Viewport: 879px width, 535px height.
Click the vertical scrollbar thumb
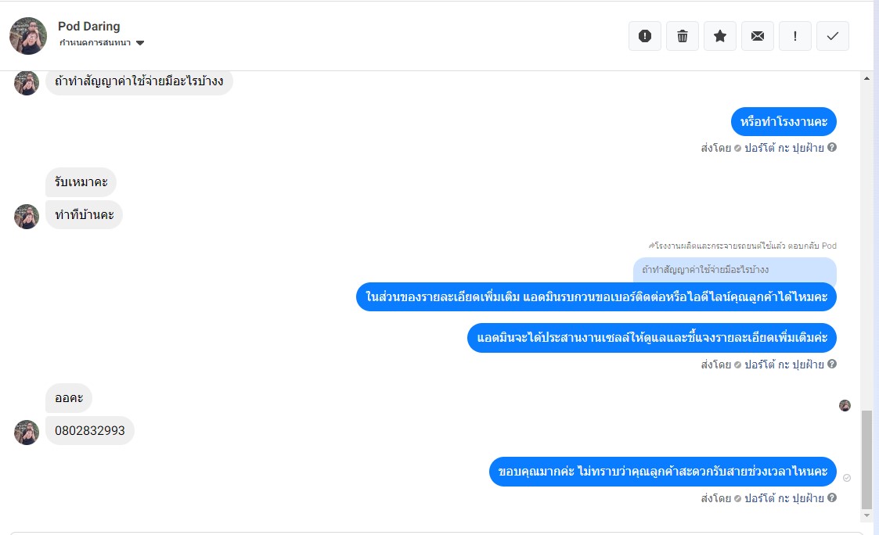click(866, 459)
